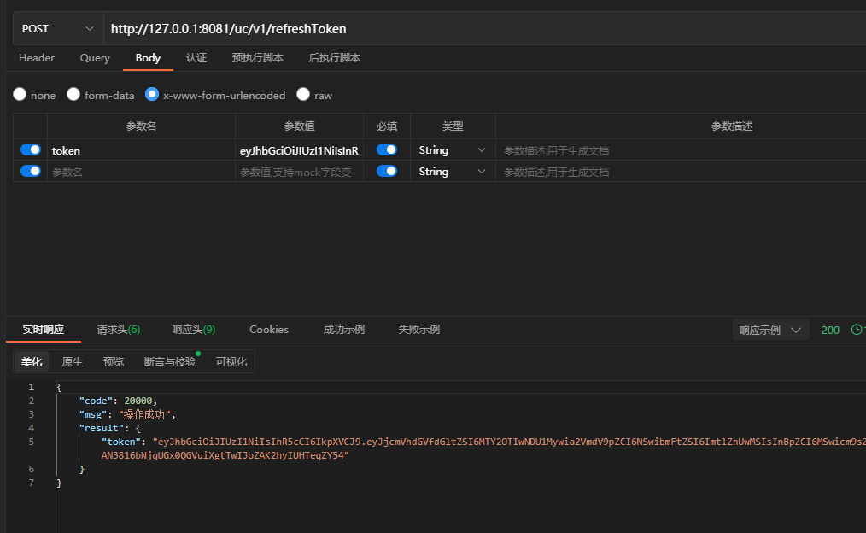Select the form-data radio button

tap(74, 95)
